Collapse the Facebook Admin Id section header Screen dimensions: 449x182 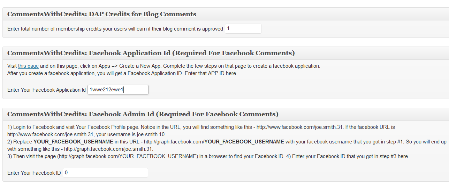point(226,114)
